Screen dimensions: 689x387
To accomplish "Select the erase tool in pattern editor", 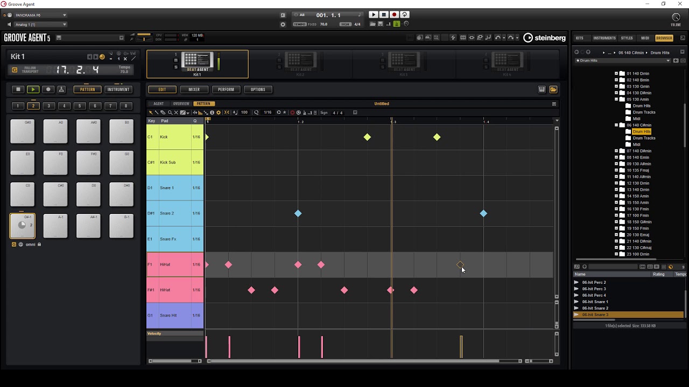I will click(x=163, y=112).
